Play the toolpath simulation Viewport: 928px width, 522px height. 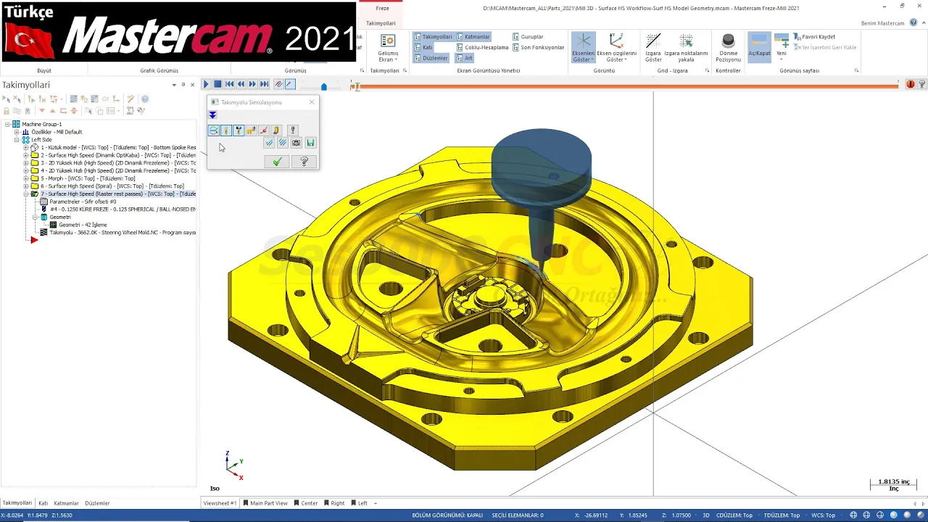click(206, 85)
